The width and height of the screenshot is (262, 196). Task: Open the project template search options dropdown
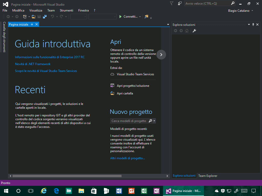pos(154,121)
